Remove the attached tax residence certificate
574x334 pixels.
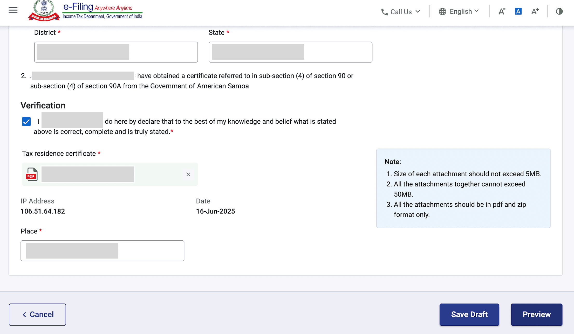pyautogui.click(x=188, y=175)
